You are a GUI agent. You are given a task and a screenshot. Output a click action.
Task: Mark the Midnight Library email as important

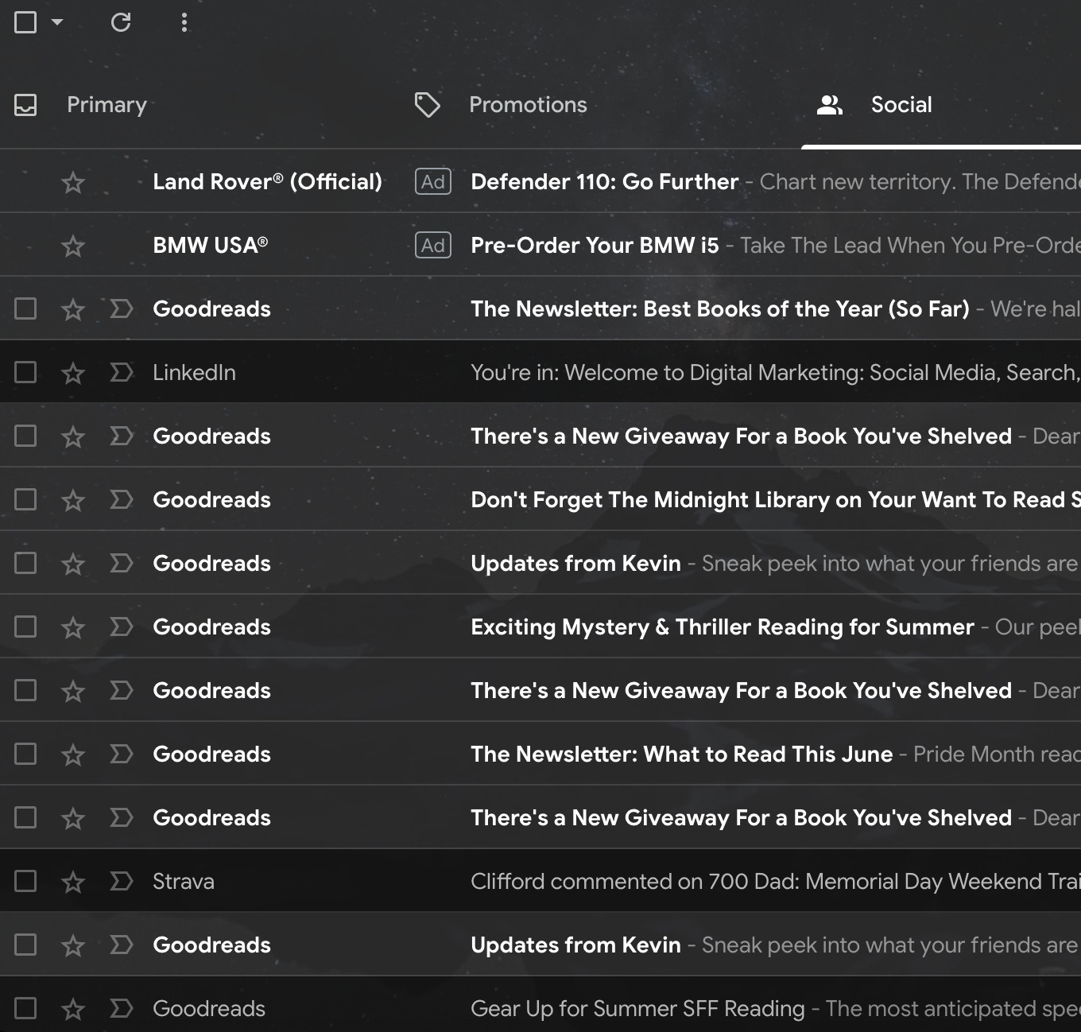point(121,499)
